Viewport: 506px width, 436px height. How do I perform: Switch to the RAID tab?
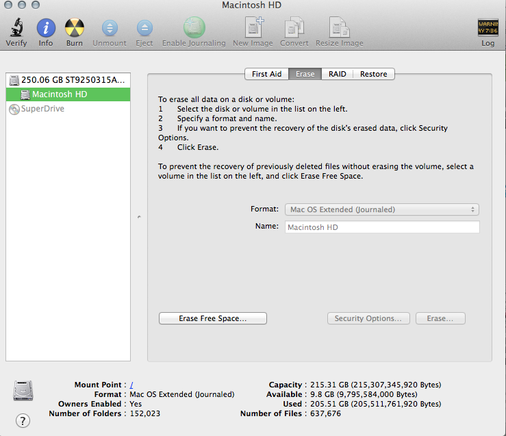[338, 74]
